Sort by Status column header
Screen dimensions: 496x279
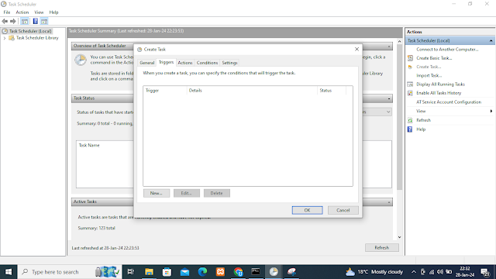pyautogui.click(x=332, y=91)
